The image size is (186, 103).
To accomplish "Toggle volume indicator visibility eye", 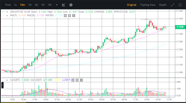I will [73, 80].
